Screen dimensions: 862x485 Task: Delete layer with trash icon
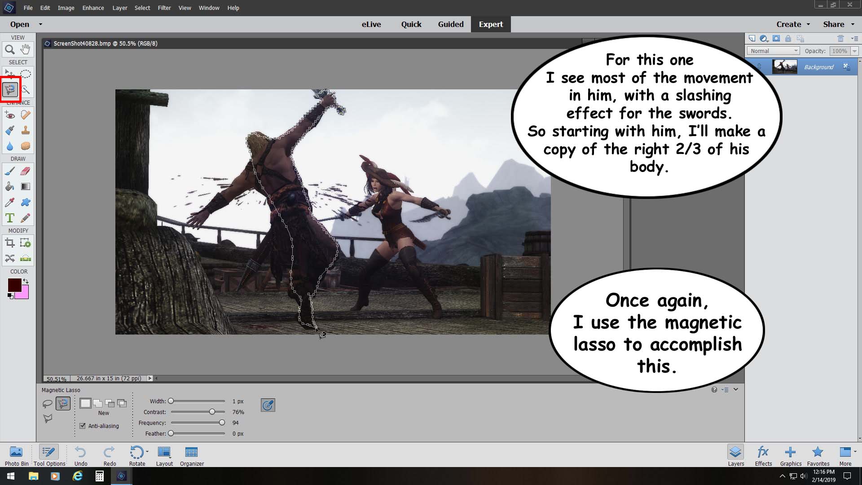[840, 39]
